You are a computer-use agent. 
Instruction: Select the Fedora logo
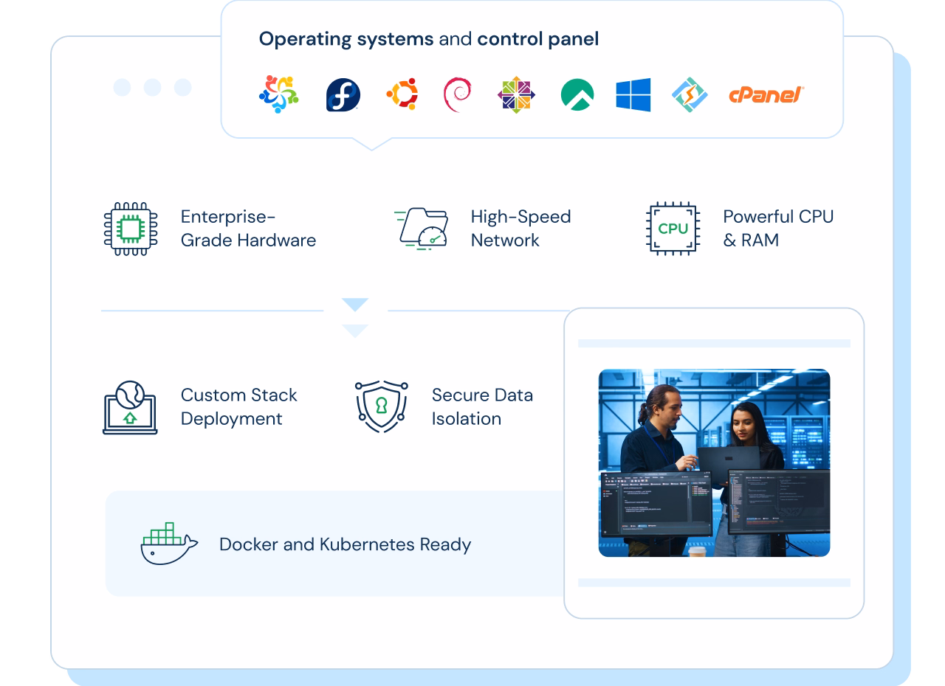tap(343, 95)
